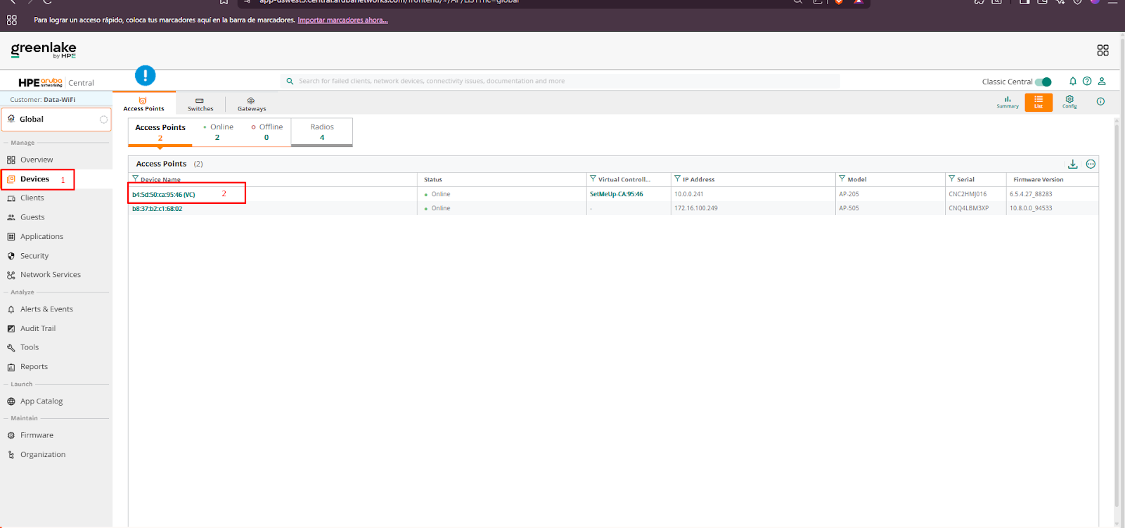Screen dimensions: 1125x528
Task: Click IP address 10.0.0.241
Action: point(689,194)
